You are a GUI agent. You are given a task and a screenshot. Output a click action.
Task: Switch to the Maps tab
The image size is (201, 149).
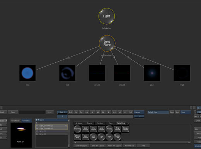[x=111, y=123]
